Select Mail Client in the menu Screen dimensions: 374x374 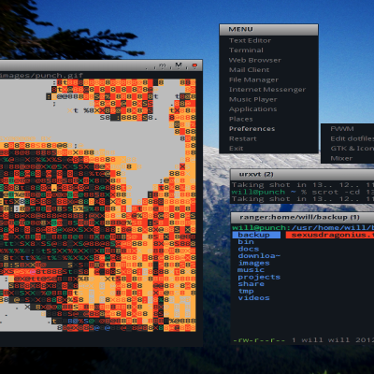point(249,70)
